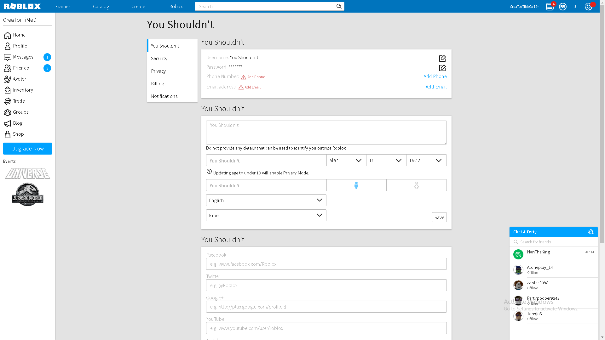Open the Games menu
This screenshot has height=340, width=605.
coord(63,6)
